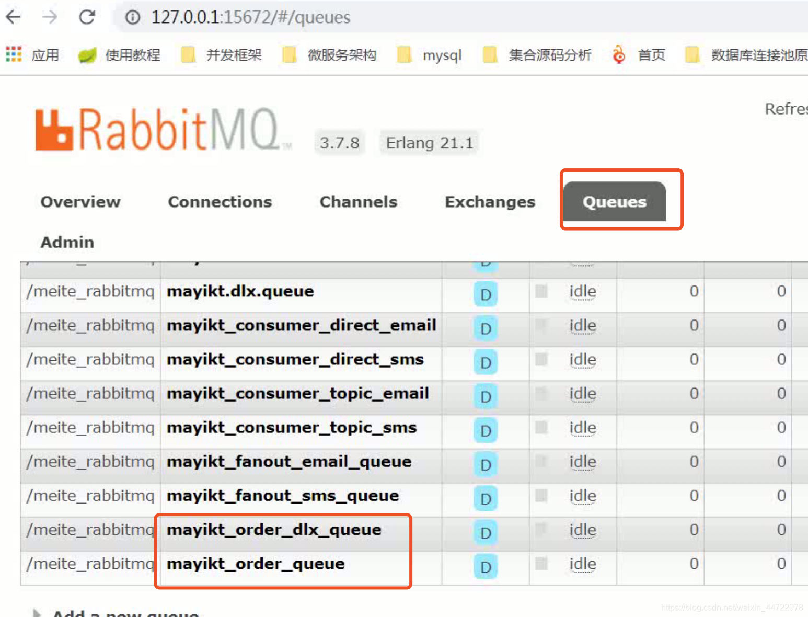Click D badge for mayikt_consumer_topic_email
Screen dimensions: 808x617
pos(486,396)
